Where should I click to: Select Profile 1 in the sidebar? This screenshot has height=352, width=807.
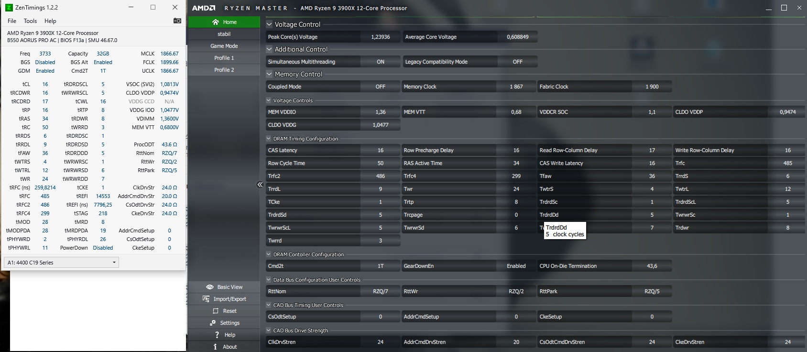click(224, 58)
